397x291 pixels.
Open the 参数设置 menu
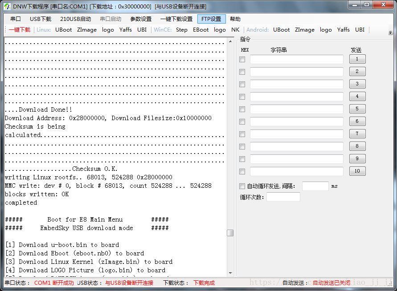[141, 19]
